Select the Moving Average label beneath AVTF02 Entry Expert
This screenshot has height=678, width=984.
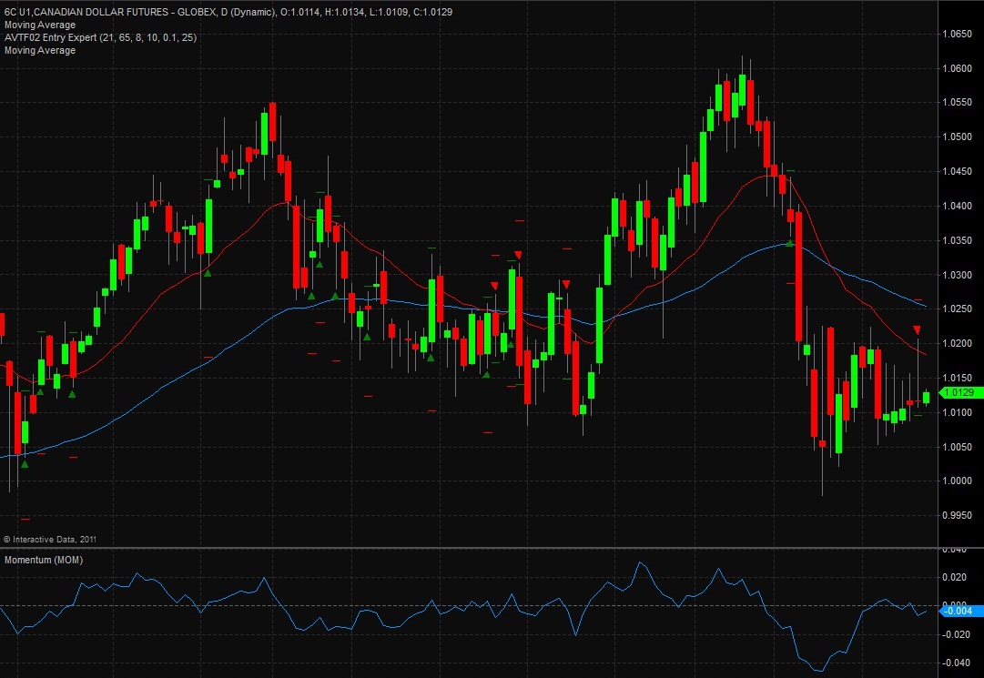[x=40, y=50]
